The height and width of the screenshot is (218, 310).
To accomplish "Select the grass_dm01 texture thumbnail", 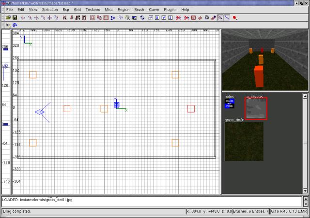I will (x=244, y=142).
